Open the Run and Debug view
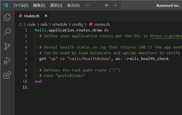This screenshot has height=115, width=182. [x=7, y=60]
